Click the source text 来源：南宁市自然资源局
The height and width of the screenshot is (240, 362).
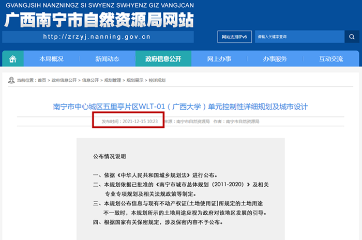187,121
